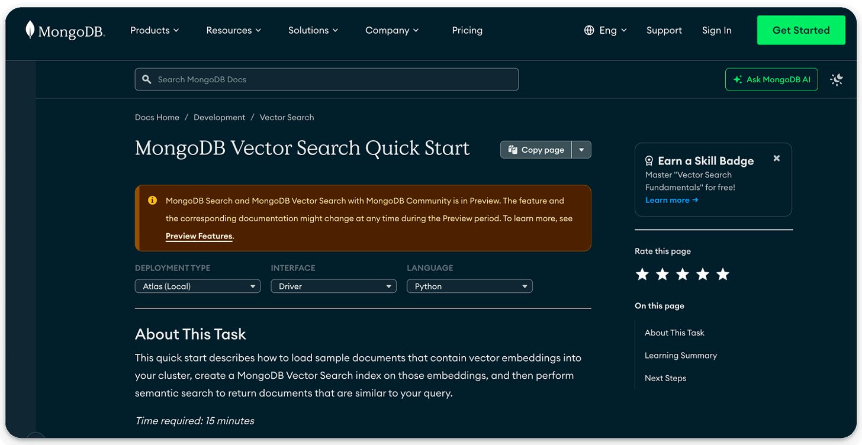
Task: Click the skill badge ribbon icon
Action: [649, 161]
